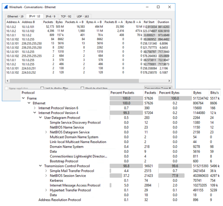Screen dimensions: 223x206
Task: Select Internet Message Access Protocol row
Action: (121, 185)
